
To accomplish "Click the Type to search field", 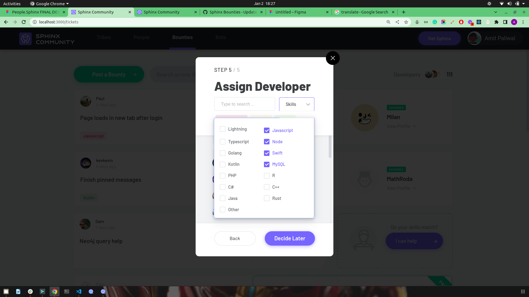I will [x=244, y=104].
